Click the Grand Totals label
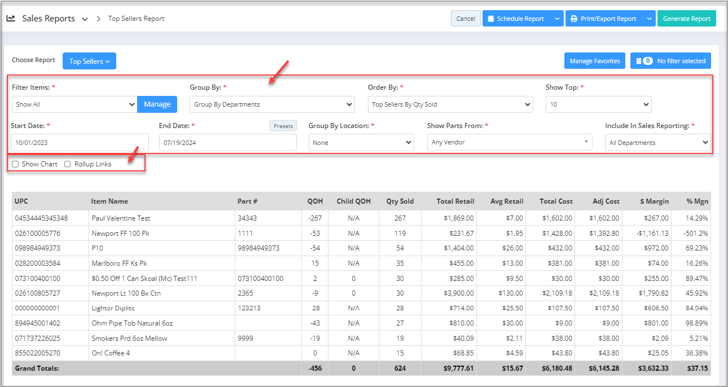Viewport: 728px width, 387px height. pos(37,368)
